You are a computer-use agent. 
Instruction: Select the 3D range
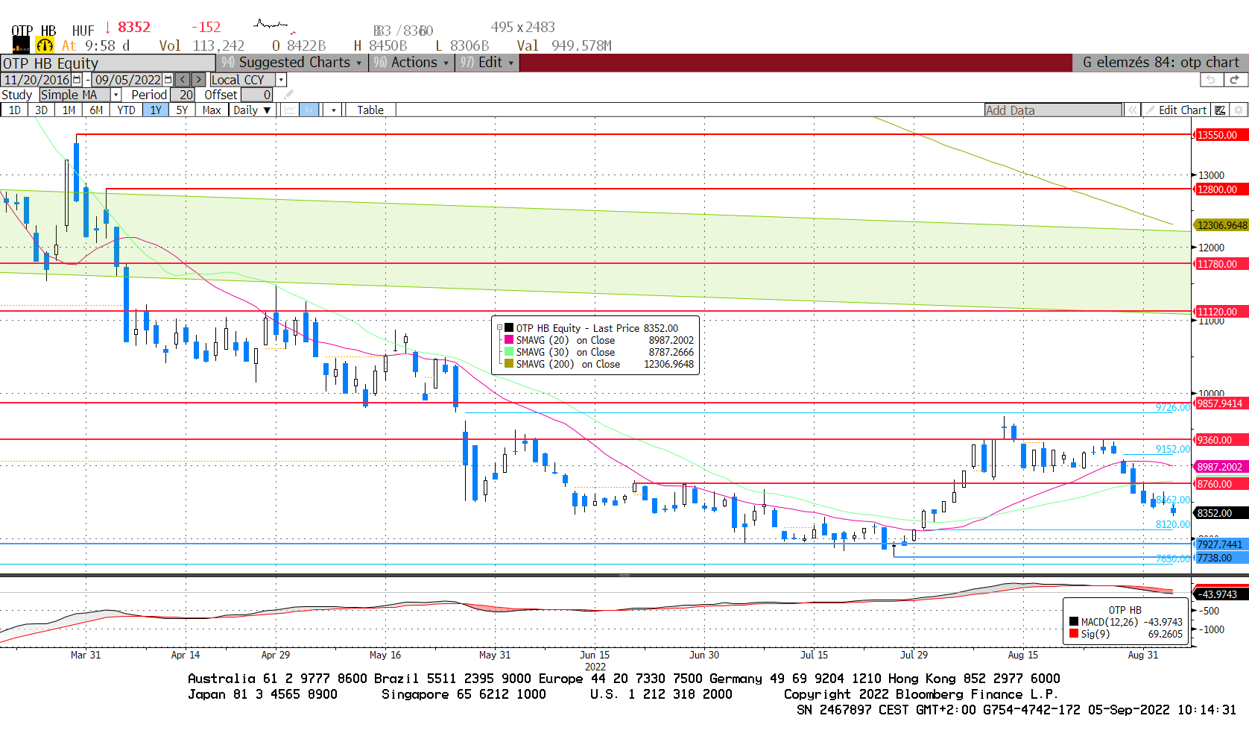pos(41,110)
